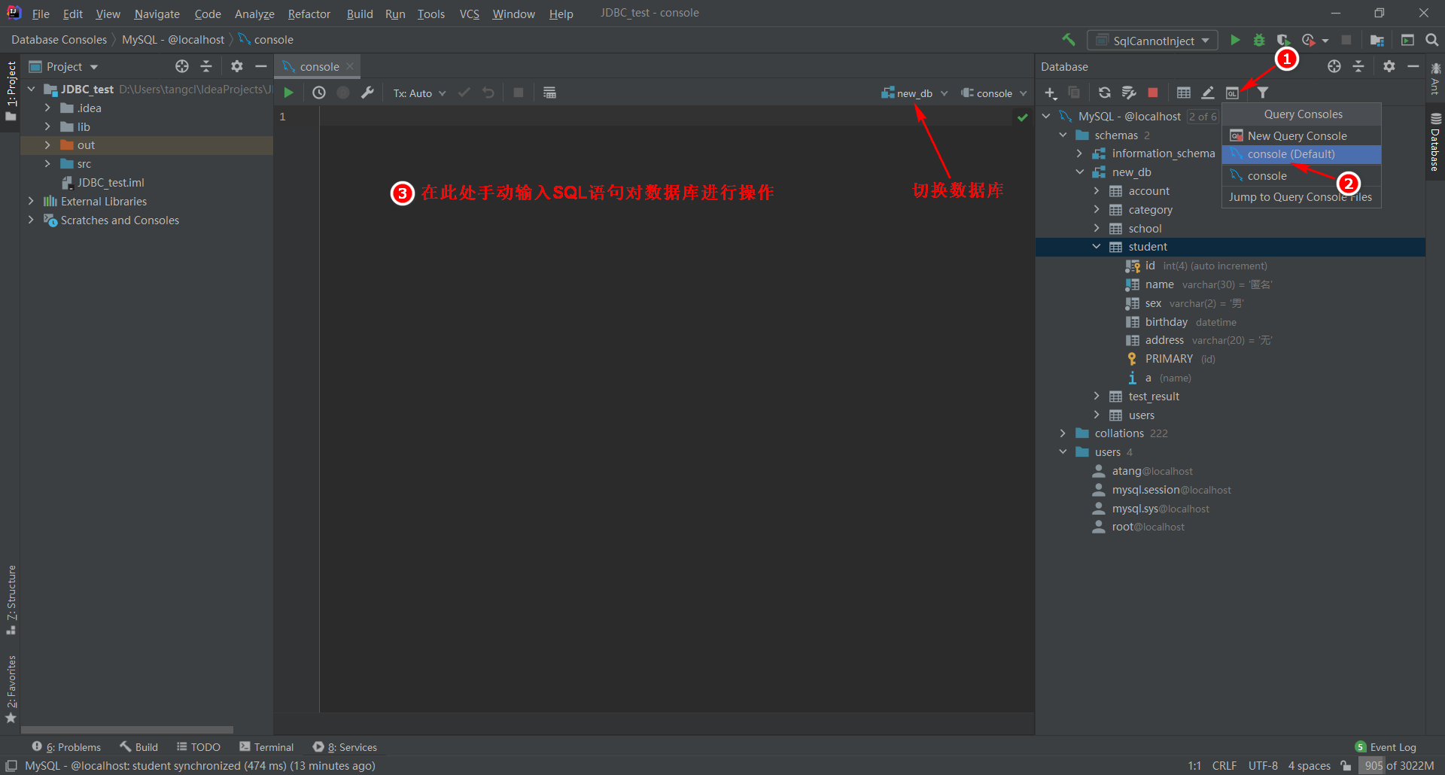Select console (Default) entry

[x=1301, y=154]
